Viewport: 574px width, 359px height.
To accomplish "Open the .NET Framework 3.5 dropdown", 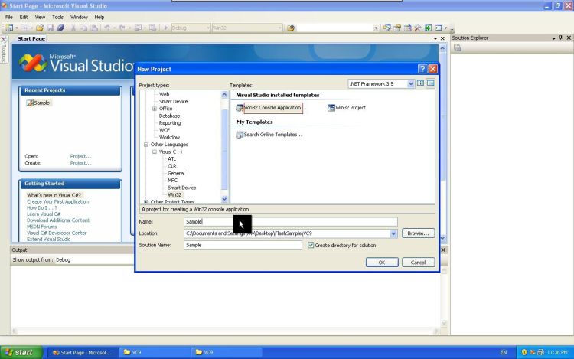I will (410, 83).
